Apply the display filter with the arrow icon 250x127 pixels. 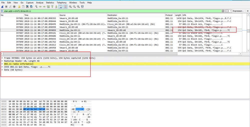click(x=227, y=11)
